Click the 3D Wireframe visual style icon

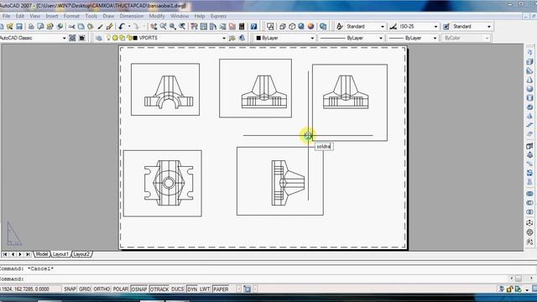click(x=283, y=26)
